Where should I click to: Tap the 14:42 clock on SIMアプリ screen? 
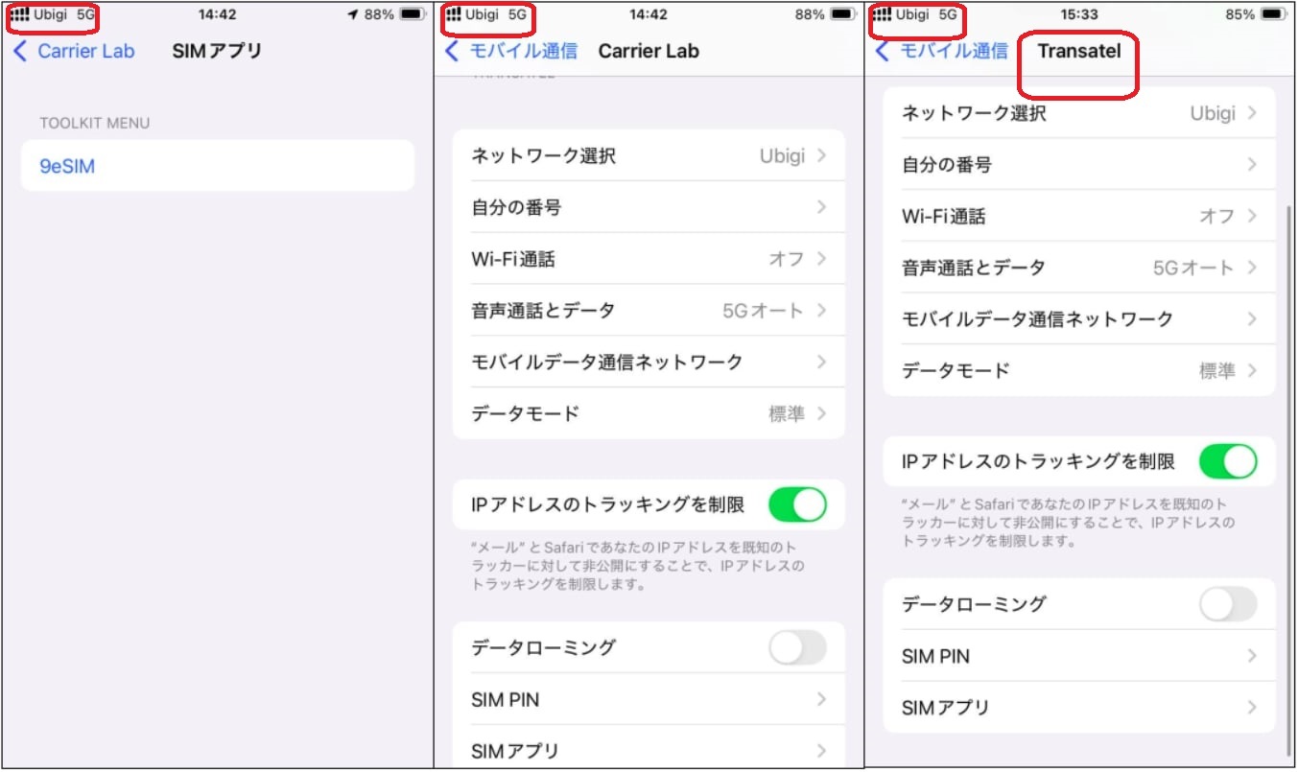[x=218, y=14]
